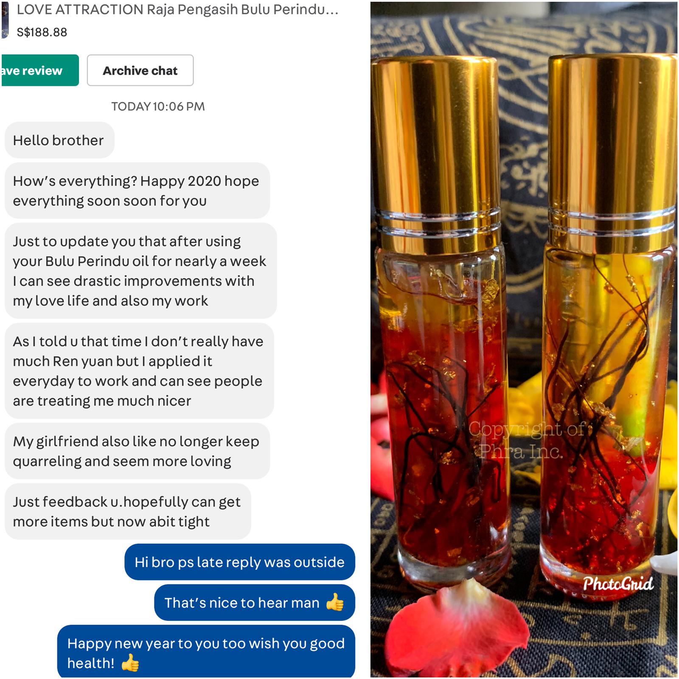Select the 'Hello brother' message bubble
This screenshot has height=679, width=679.
point(59,140)
